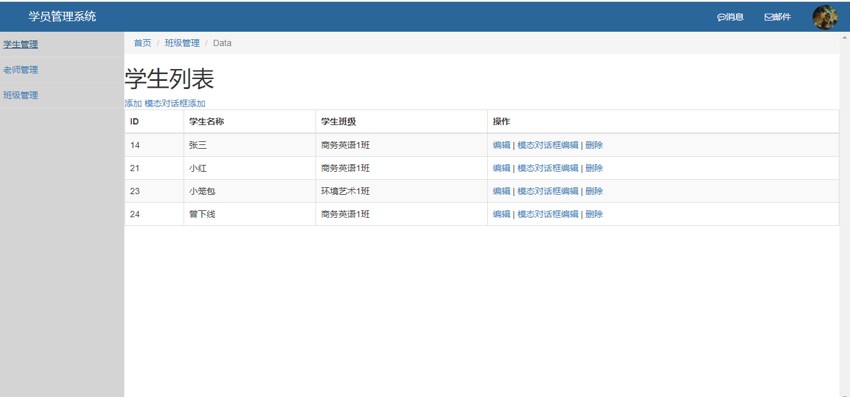Click 编辑 for student 小笼包
Screen dimensions: 850x397
click(502, 191)
